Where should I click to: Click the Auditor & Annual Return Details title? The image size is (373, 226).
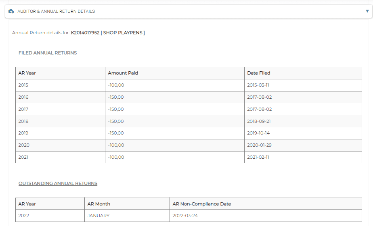(56, 11)
